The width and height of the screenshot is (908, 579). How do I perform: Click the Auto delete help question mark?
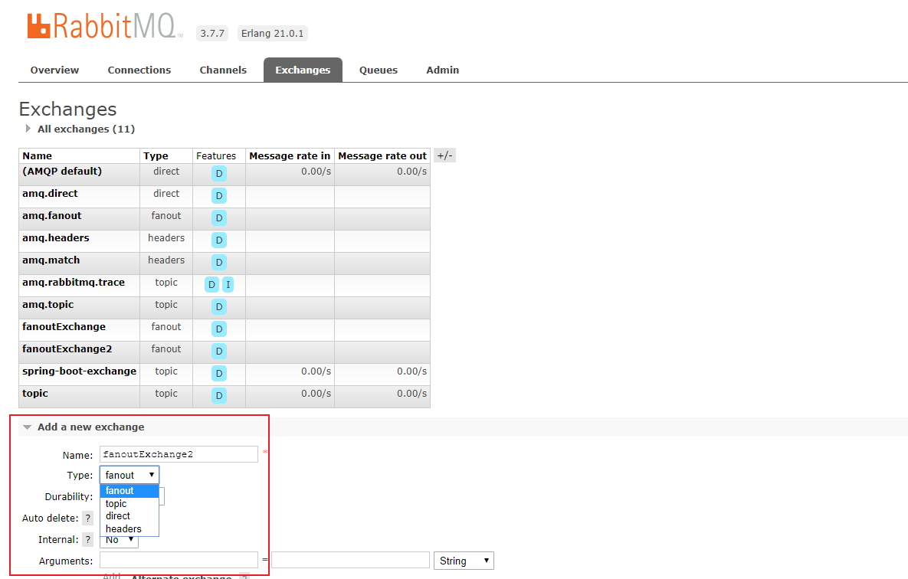pyautogui.click(x=88, y=518)
